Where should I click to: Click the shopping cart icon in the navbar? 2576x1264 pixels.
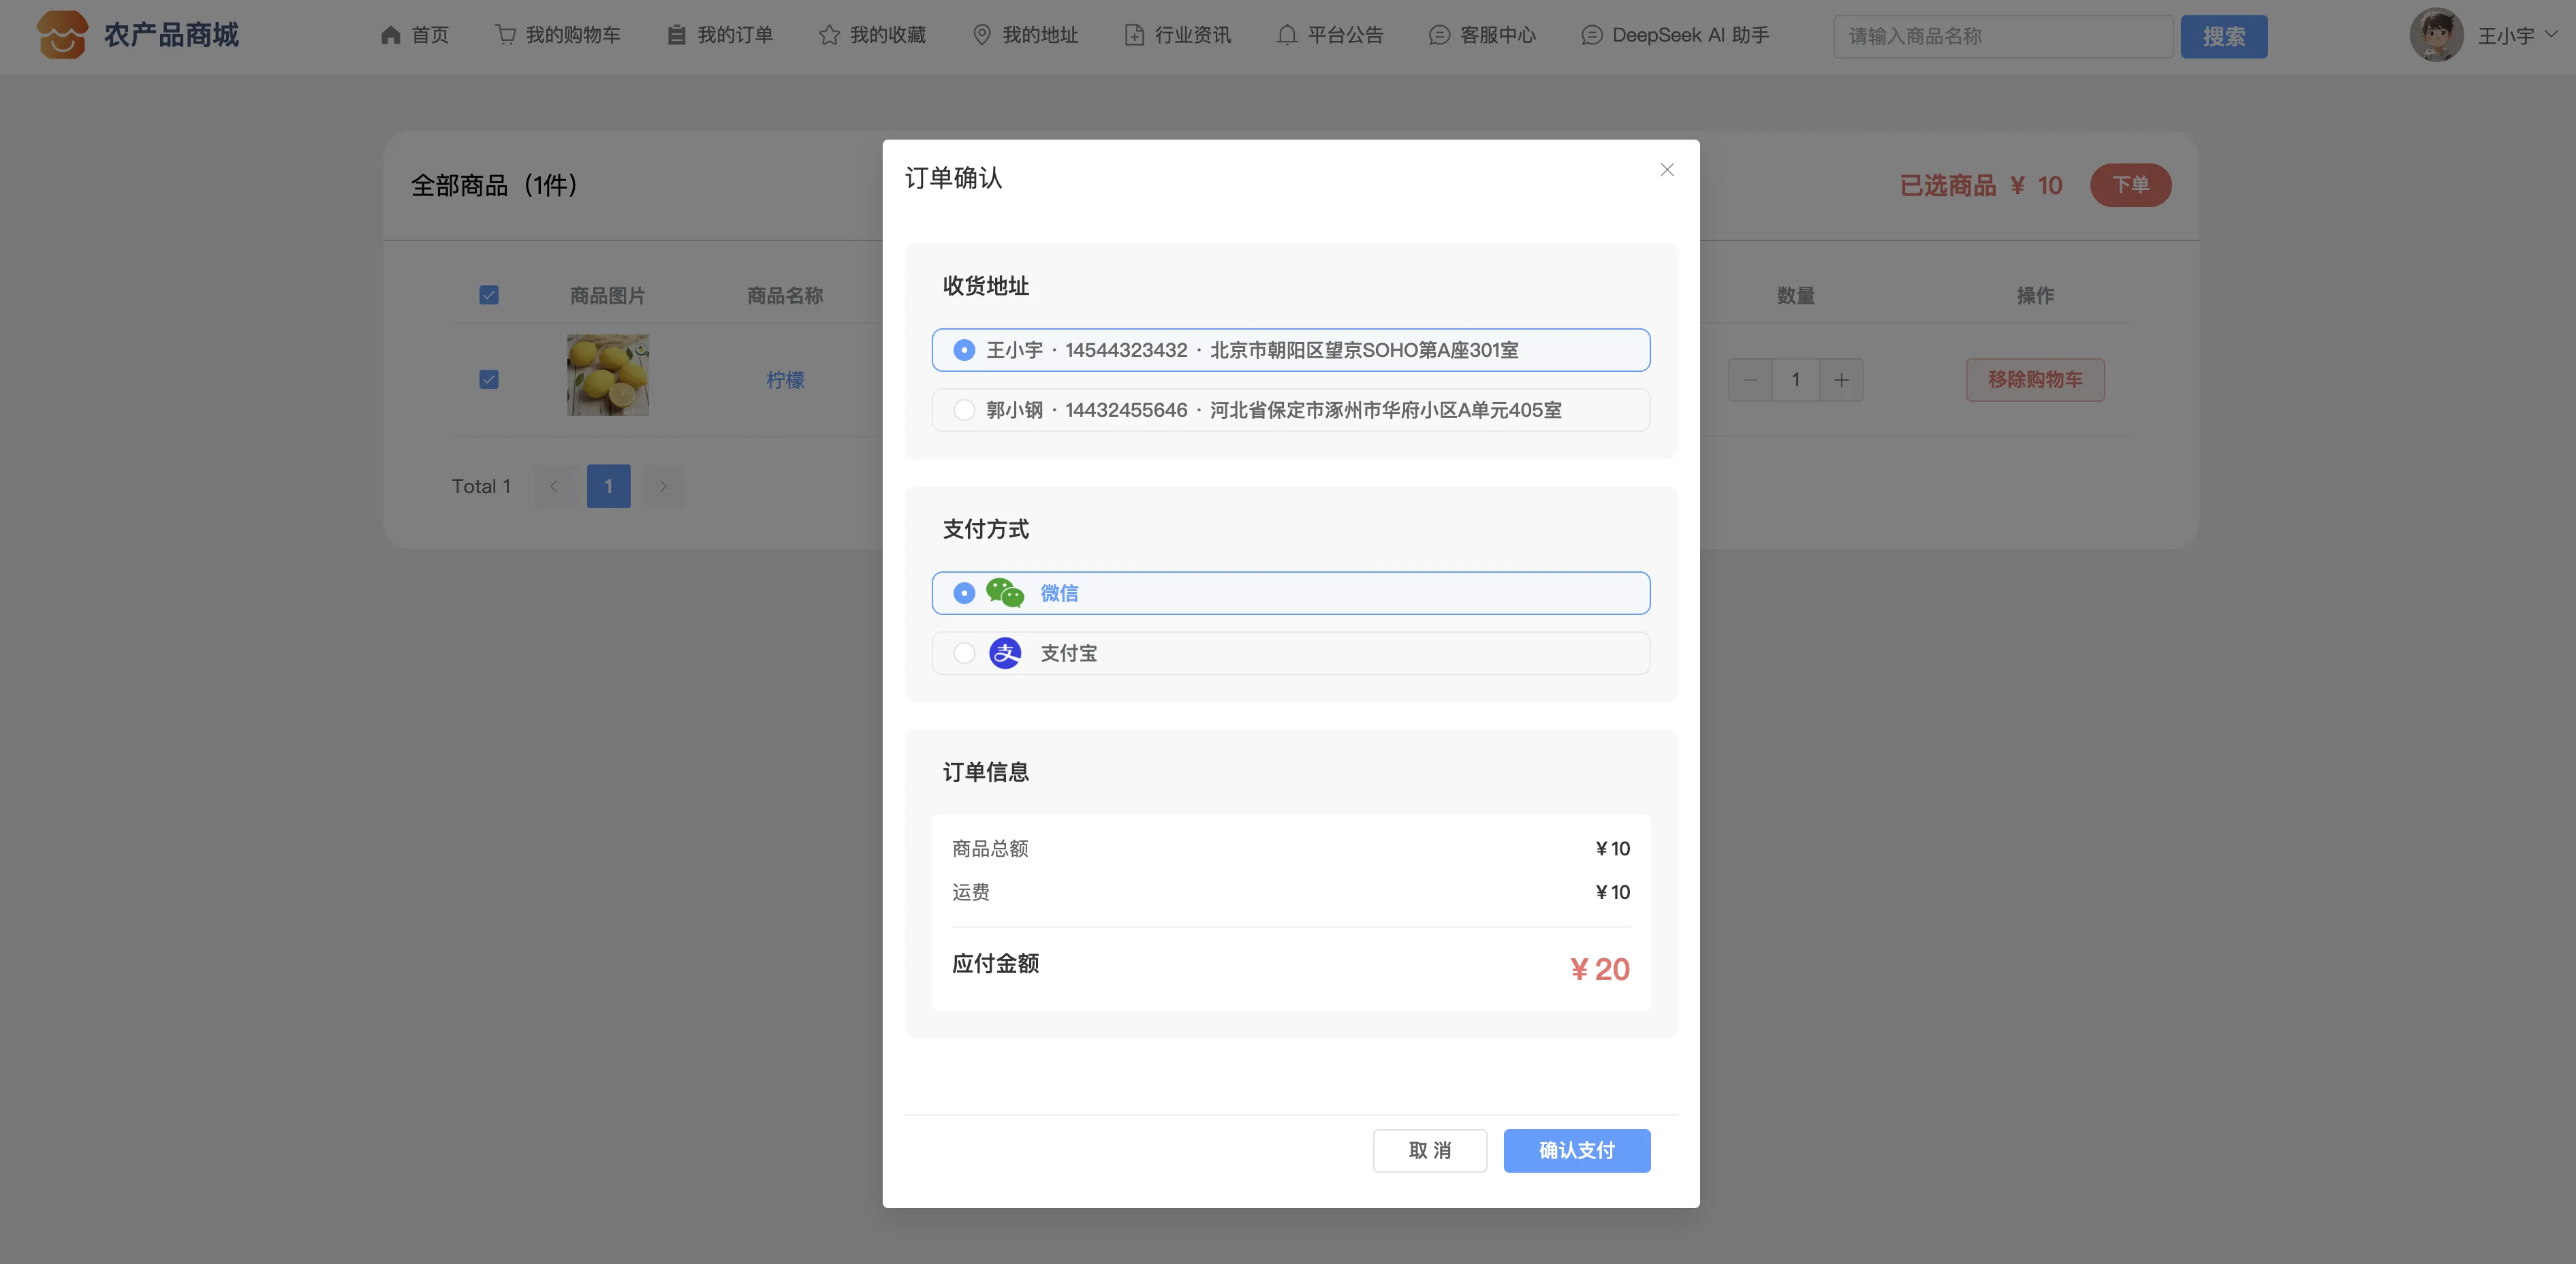click(505, 35)
